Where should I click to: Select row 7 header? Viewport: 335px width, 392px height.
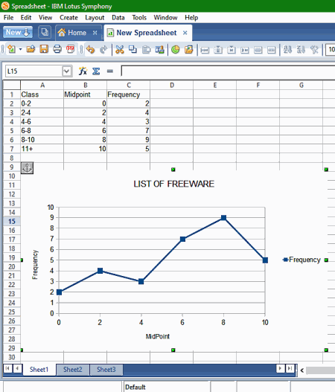pos(11,149)
